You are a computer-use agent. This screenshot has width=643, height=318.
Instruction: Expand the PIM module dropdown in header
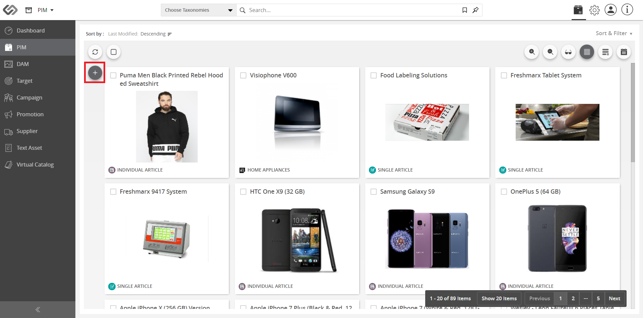[x=46, y=10]
